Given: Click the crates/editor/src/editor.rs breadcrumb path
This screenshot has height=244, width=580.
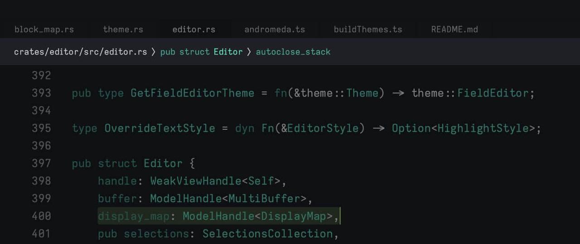Looking at the screenshot, I should pyautogui.click(x=80, y=52).
